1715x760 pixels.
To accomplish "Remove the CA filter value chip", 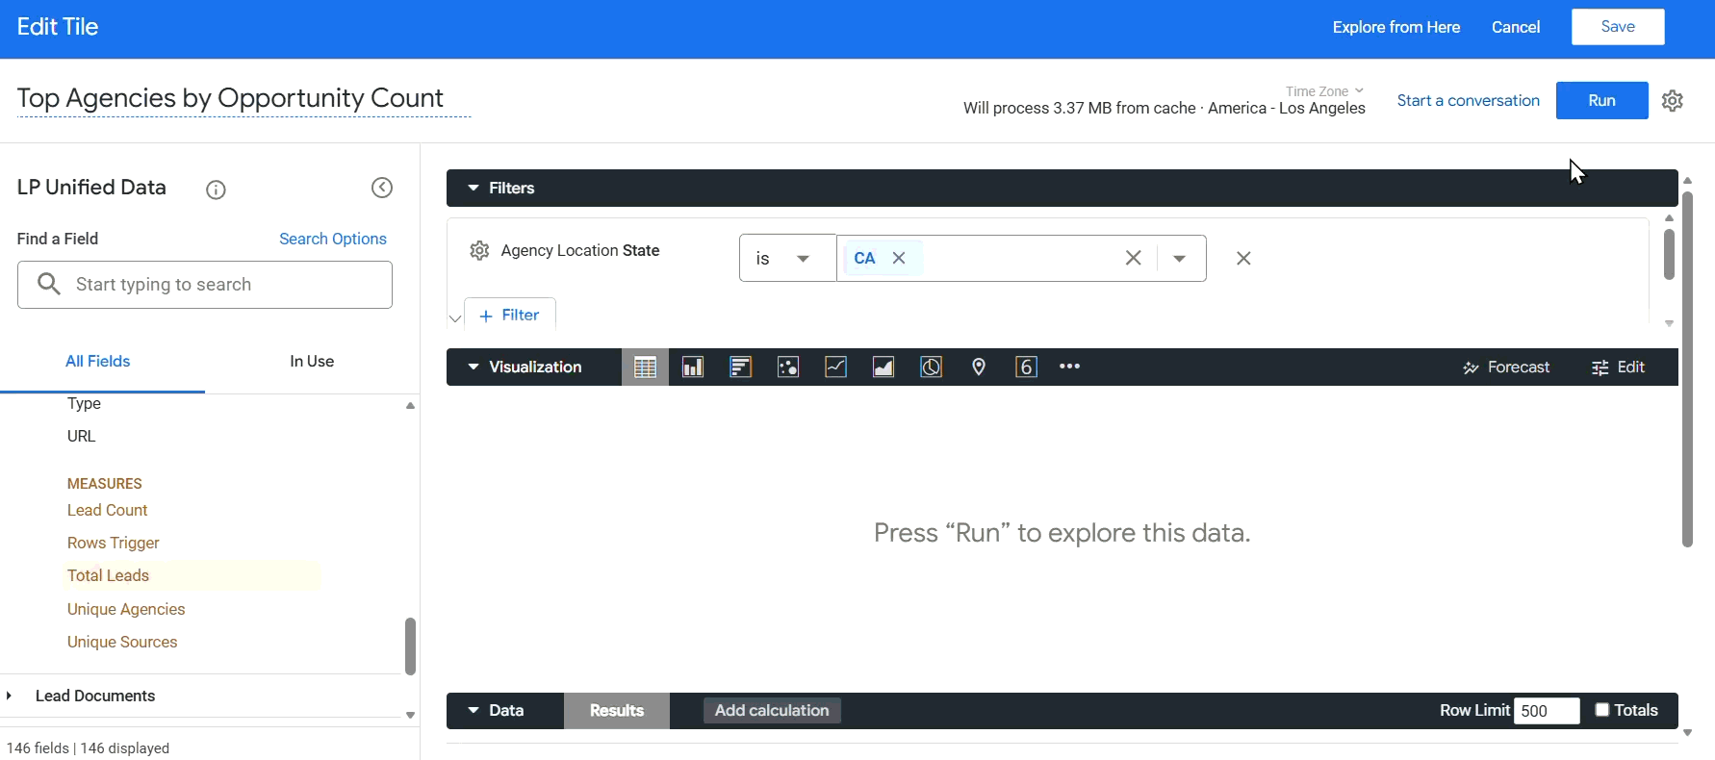I will pos(899,258).
